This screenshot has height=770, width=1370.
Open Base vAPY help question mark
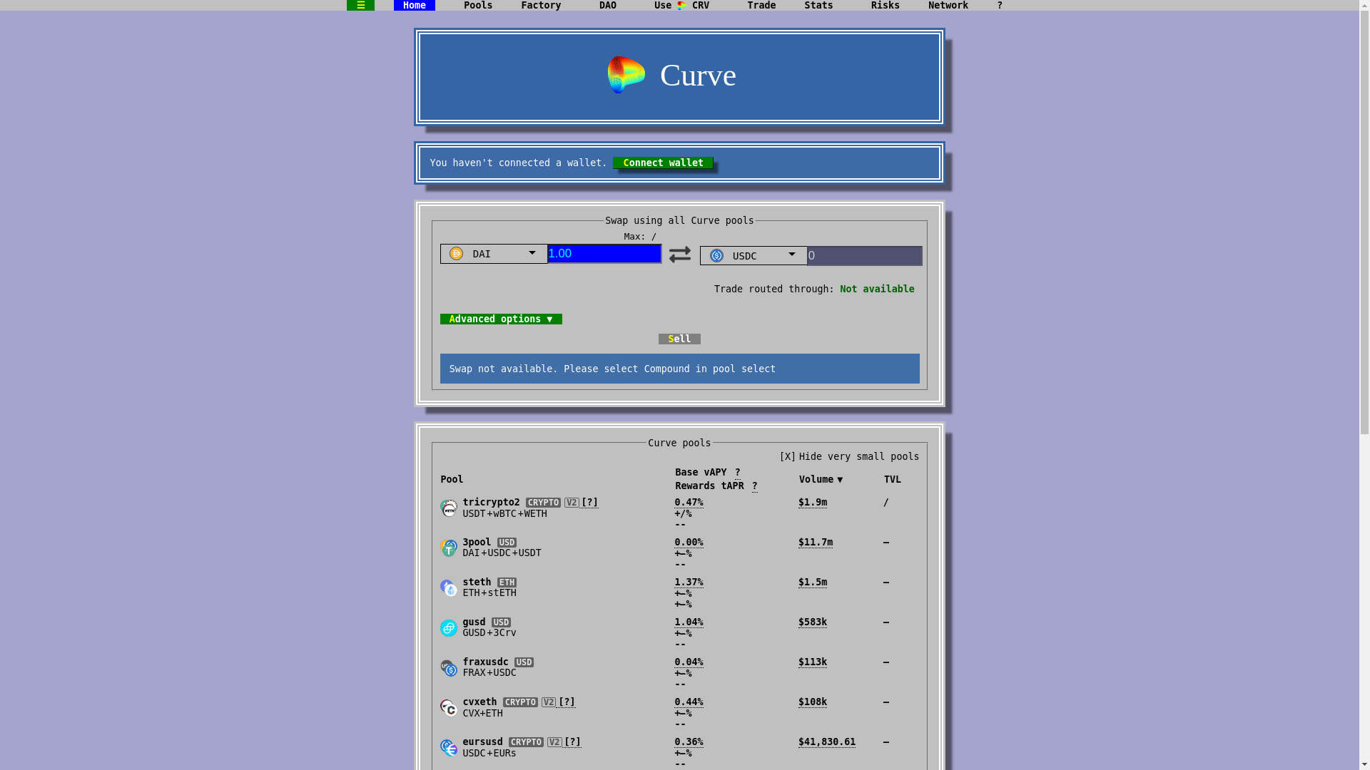[738, 472]
